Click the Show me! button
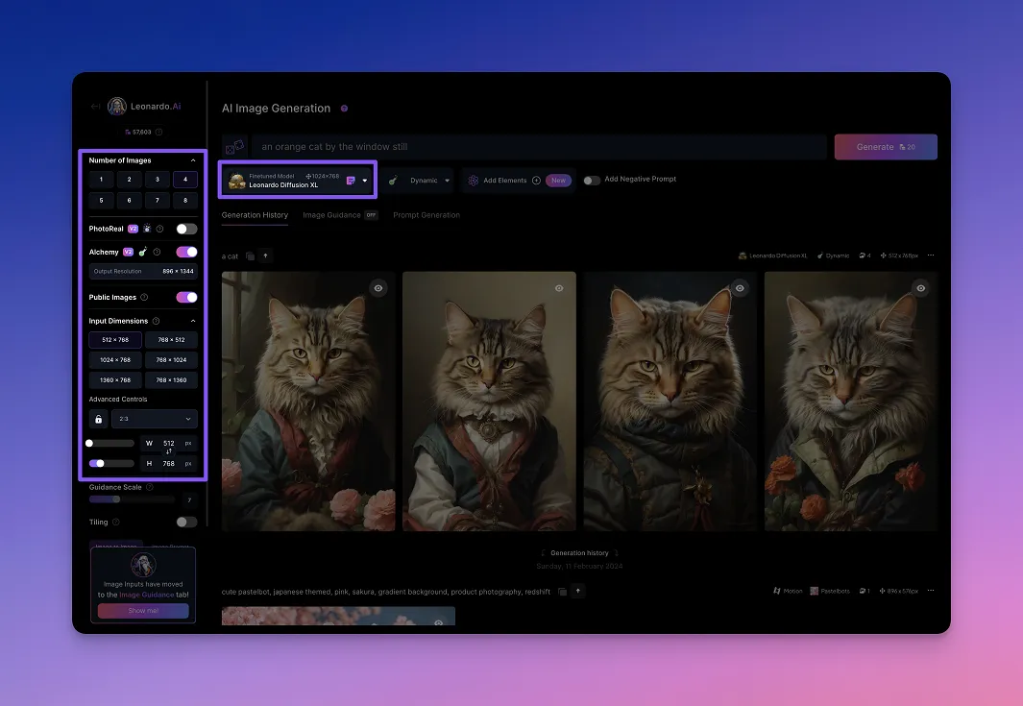 point(143,611)
